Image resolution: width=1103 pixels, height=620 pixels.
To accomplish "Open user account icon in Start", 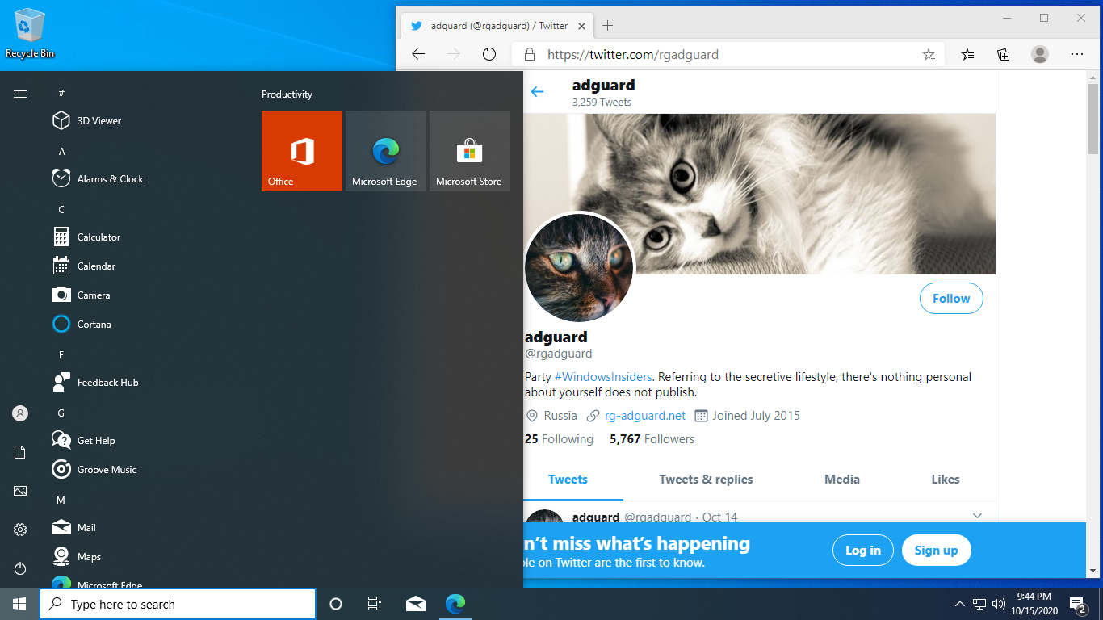I will [x=20, y=413].
